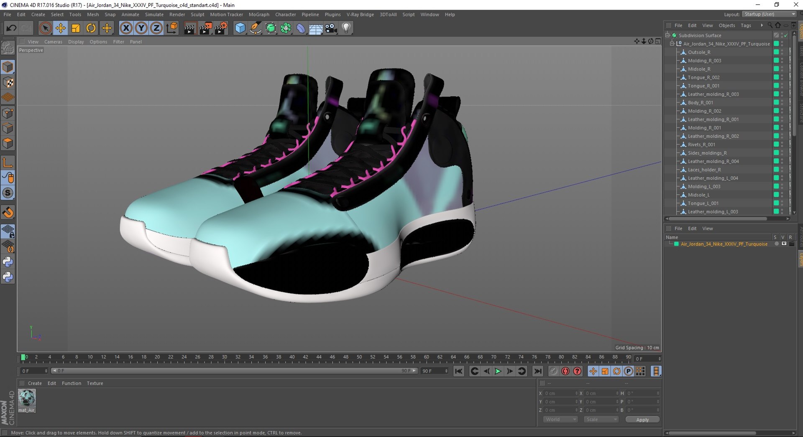Open the Deformer objects icon
Viewport: 803px width, 437px height.
[x=301, y=28]
